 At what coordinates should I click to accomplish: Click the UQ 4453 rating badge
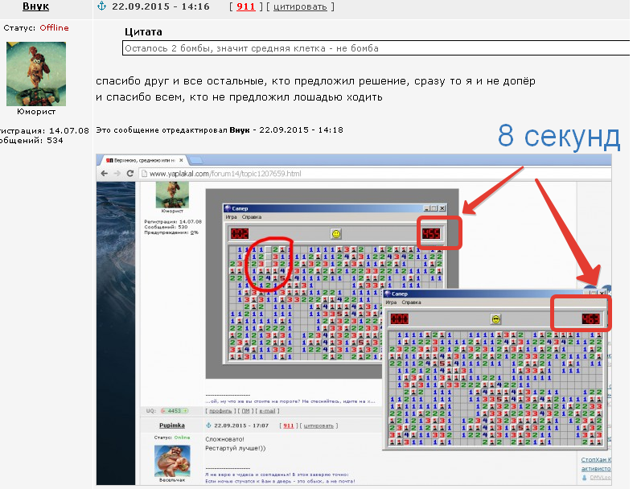click(x=175, y=411)
